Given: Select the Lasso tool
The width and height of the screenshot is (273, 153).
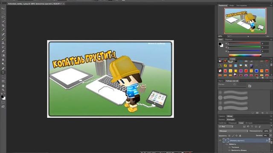Looking at the screenshot, I should click(3, 17).
